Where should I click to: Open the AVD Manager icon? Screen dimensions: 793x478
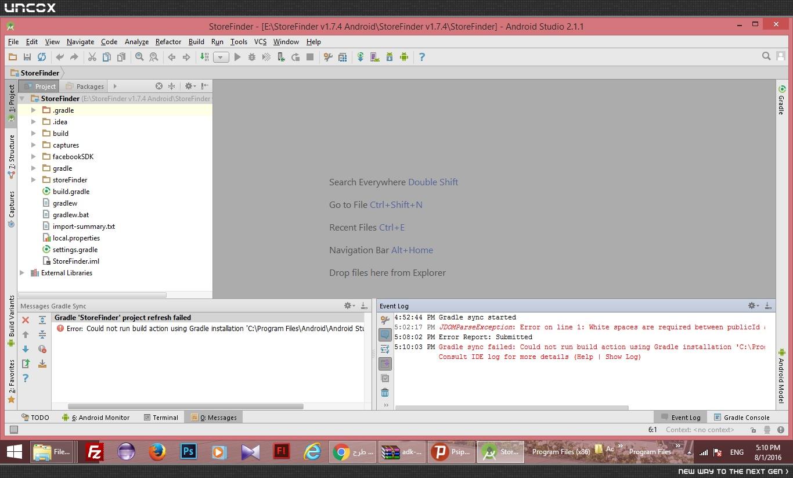tap(375, 57)
